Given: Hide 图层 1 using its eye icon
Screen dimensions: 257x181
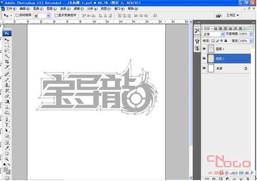Looking at the screenshot, I should [x=204, y=49].
